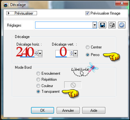Select the Centrer radio button
This screenshot has width=130, height=120.
[x=88, y=47]
